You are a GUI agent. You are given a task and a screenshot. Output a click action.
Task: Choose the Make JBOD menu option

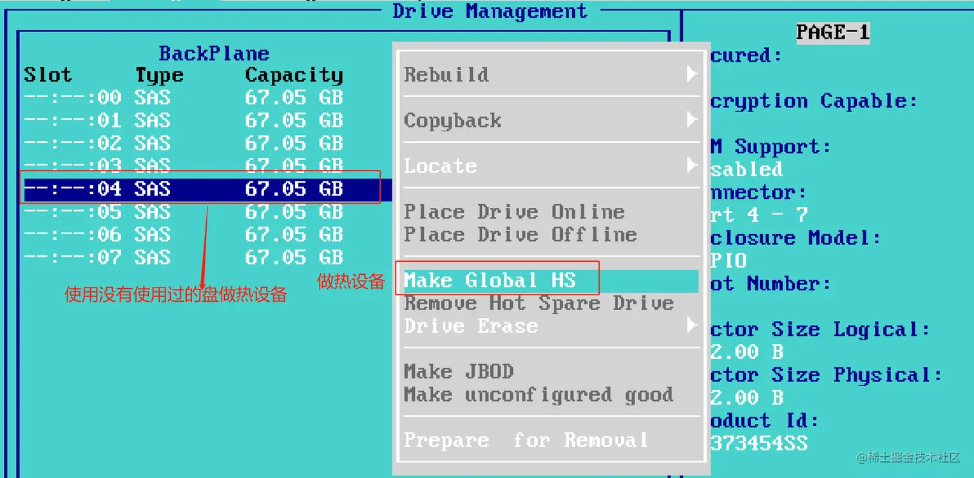pos(459,371)
